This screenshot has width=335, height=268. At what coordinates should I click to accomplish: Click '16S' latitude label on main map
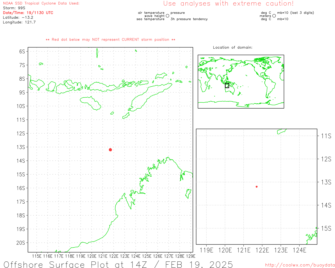pos(21,188)
